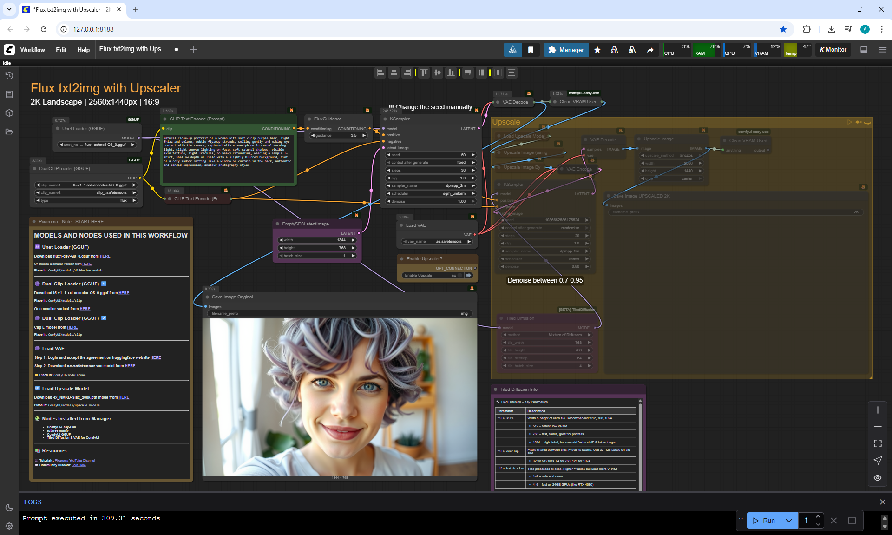
Task: Increase the batch count stepper
Action: coord(818,517)
